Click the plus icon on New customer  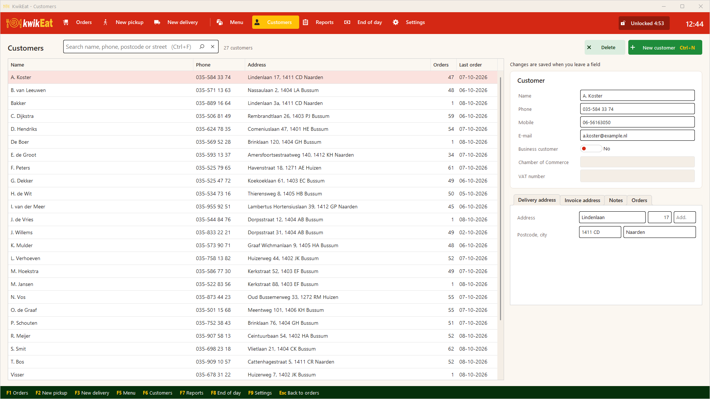pos(633,48)
